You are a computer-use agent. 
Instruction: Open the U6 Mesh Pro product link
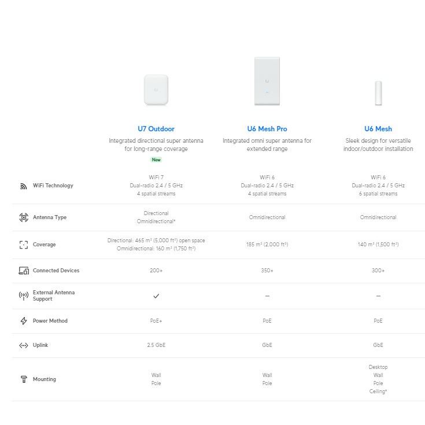click(x=267, y=129)
